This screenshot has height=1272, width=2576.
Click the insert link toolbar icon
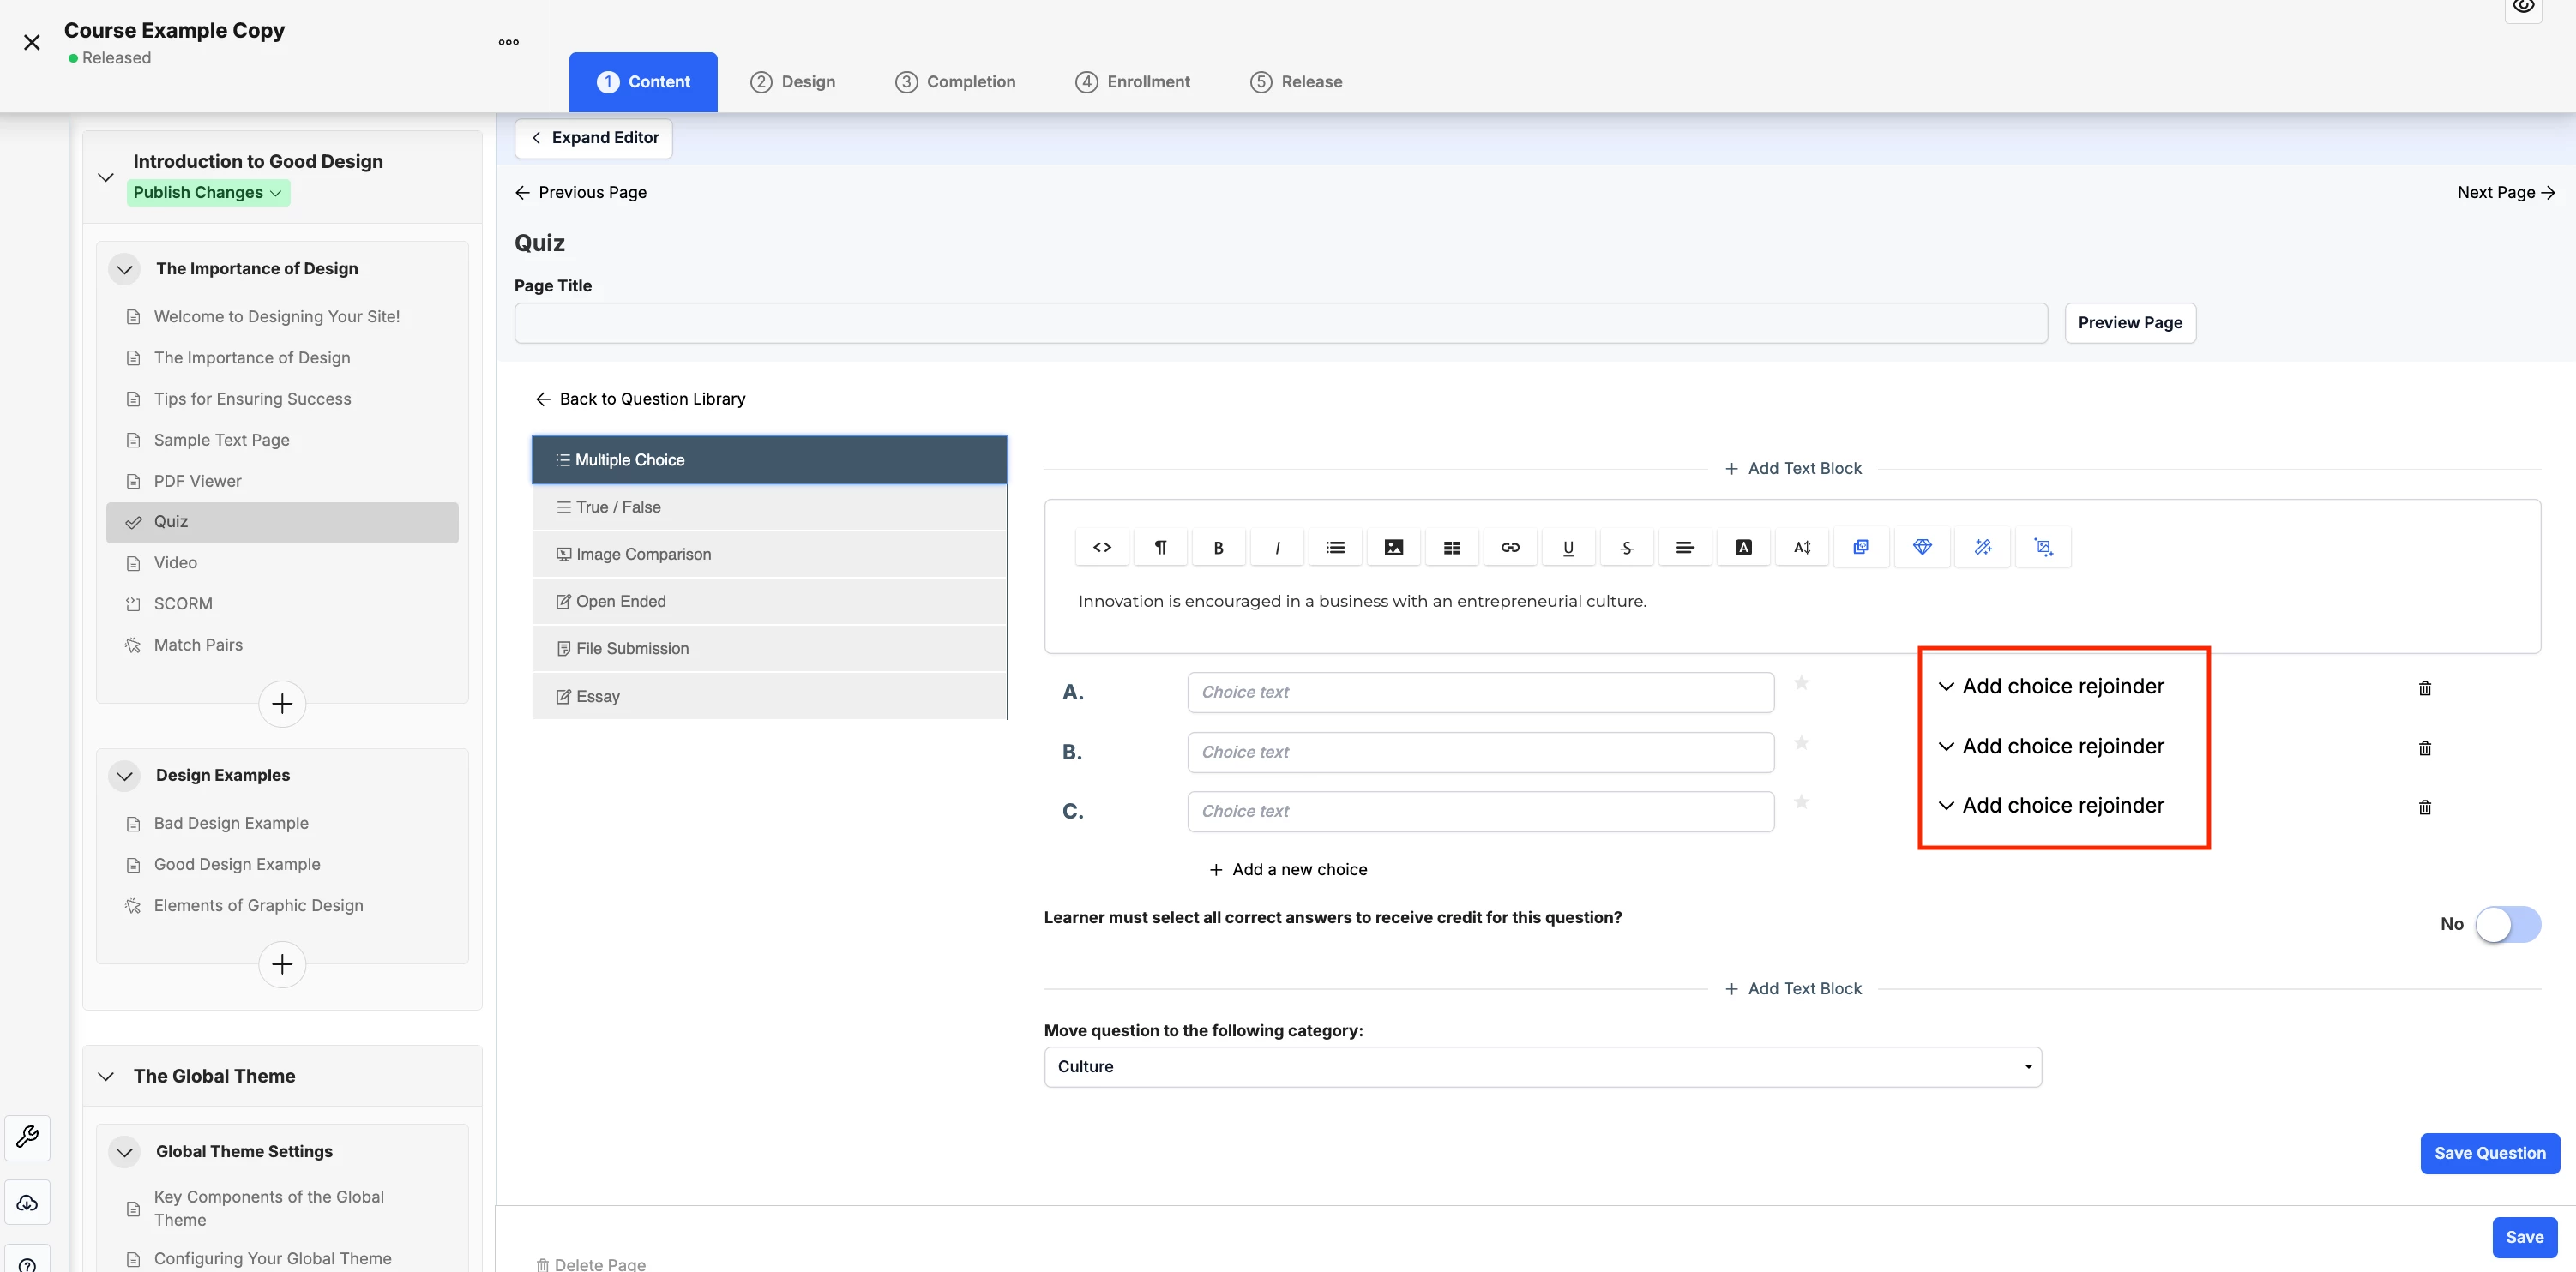[x=1510, y=548]
